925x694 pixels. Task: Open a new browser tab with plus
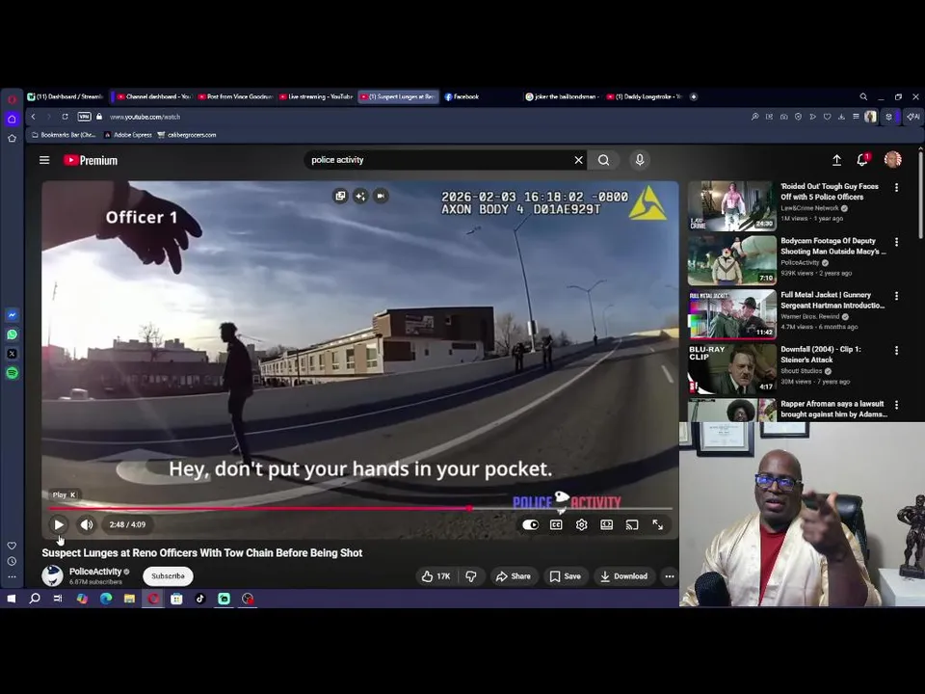694,96
